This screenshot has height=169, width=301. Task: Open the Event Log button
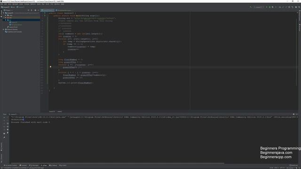(293, 166)
